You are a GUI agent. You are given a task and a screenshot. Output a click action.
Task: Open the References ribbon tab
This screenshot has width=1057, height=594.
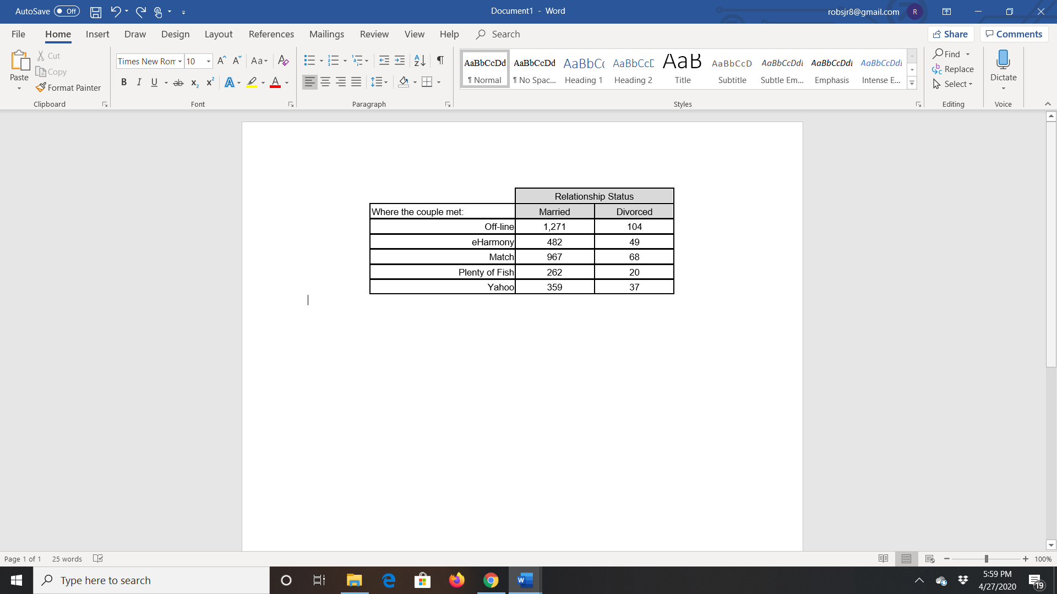271,34
